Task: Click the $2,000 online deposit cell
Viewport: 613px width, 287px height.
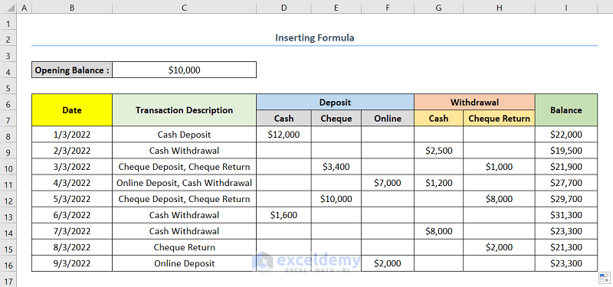Action: pos(388,263)
